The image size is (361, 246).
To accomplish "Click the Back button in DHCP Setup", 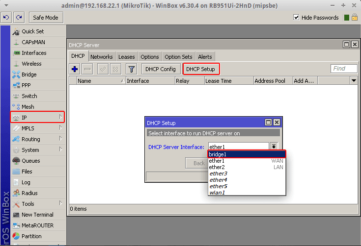I will (197, 163).
